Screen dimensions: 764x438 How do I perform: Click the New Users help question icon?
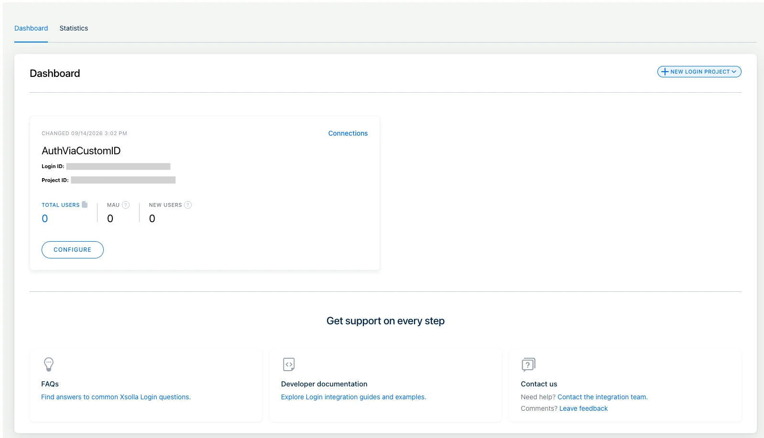[188, 205]
